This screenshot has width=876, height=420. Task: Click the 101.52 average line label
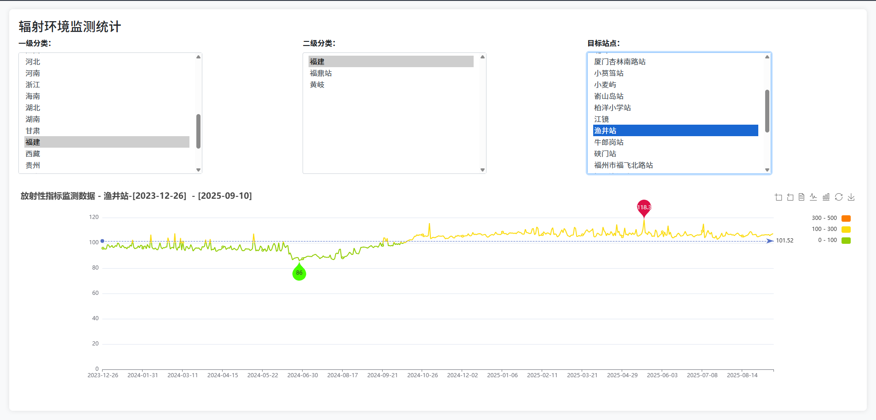click(x=784, y=241)
